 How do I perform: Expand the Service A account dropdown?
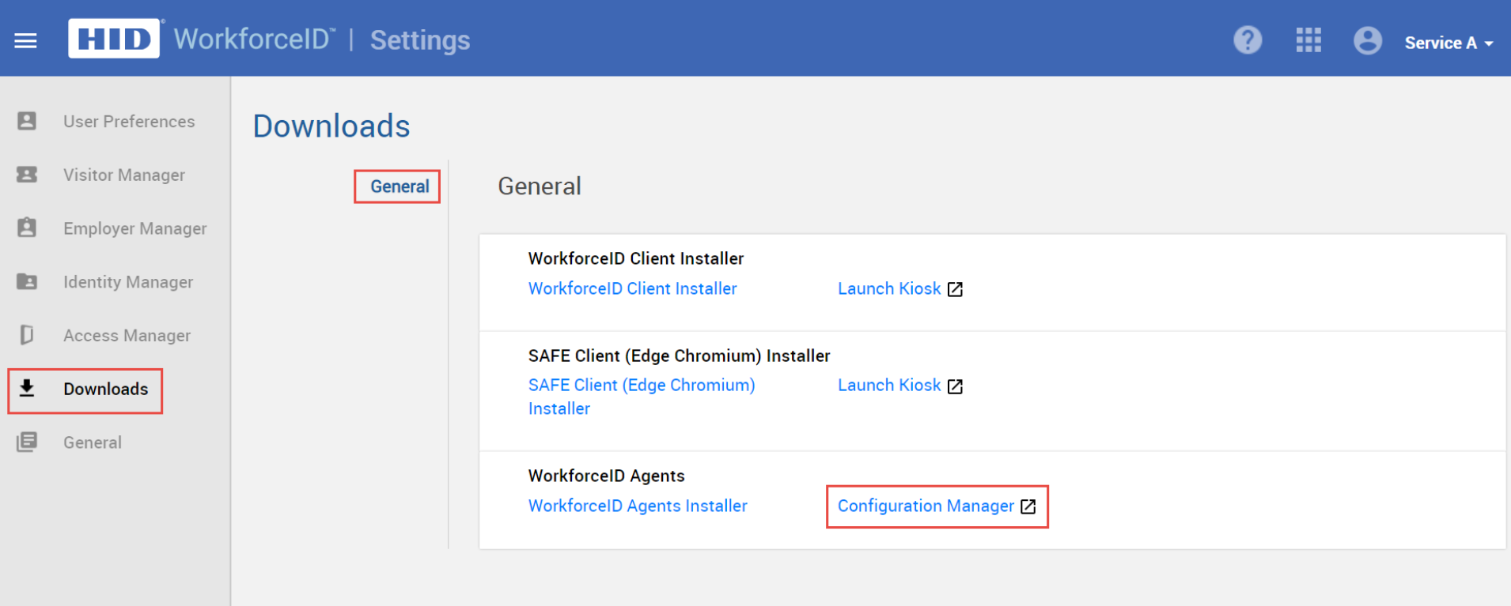(1449, 43)
